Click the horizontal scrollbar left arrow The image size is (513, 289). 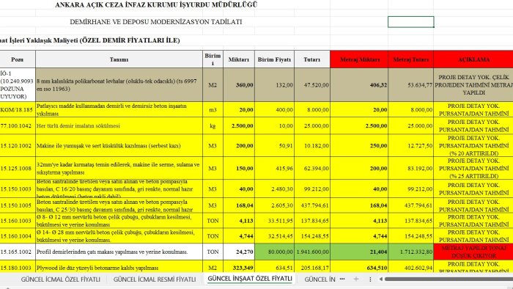pyautogui.click(x=380, y=279)
